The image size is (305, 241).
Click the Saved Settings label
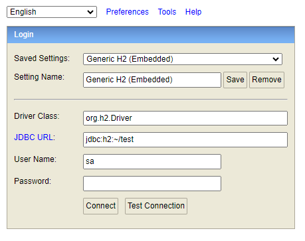pos(42,58)
